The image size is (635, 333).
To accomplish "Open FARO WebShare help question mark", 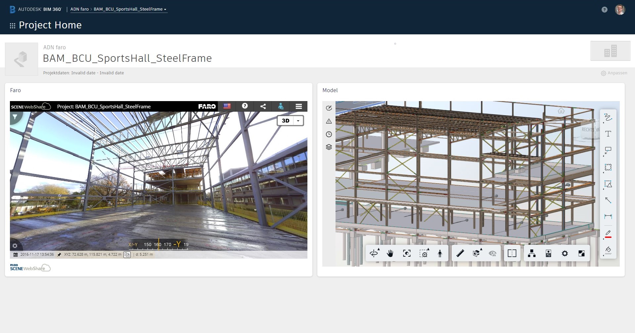I will click(245, 106).
